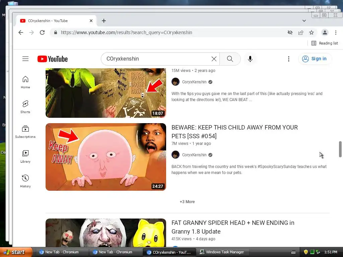Reload the page

click(42, 32)
